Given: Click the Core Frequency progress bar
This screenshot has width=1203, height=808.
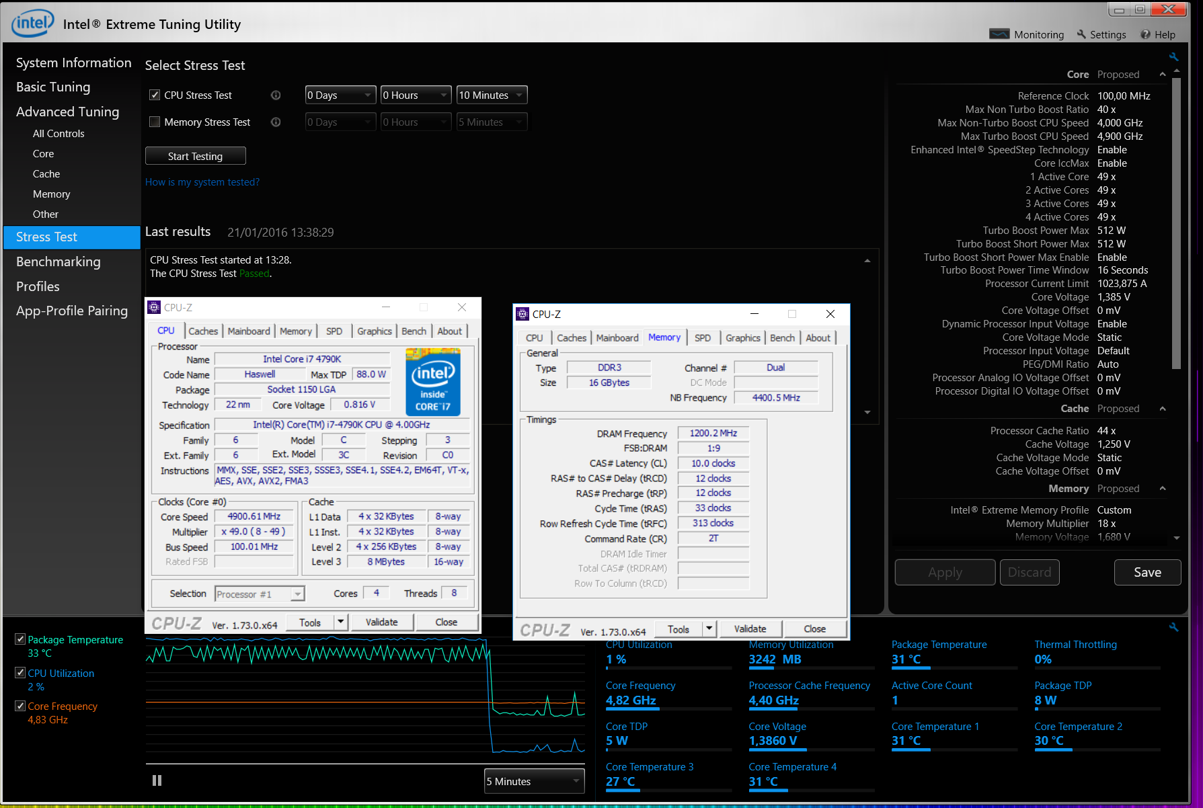Looking at the screenshot, I should tap(669, 709).
